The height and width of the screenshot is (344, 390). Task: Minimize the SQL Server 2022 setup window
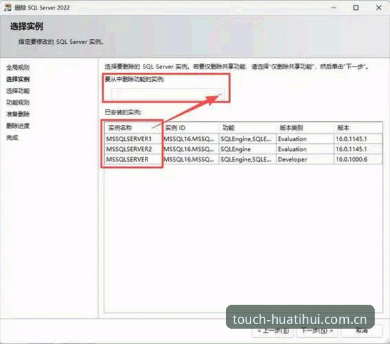(x=334, y=8)
